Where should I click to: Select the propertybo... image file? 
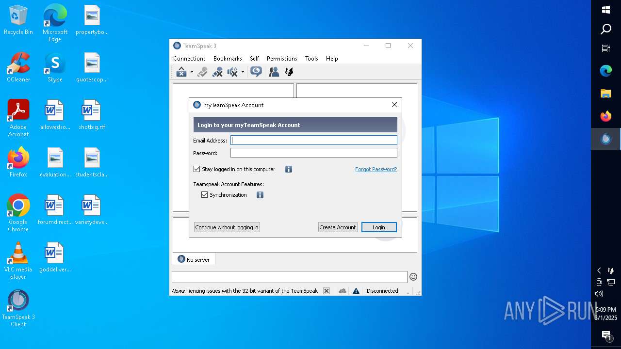click(92, 20)
